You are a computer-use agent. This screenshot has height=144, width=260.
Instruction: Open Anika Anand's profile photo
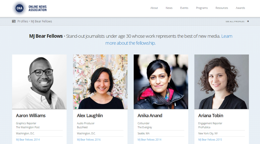pos(161,82)
